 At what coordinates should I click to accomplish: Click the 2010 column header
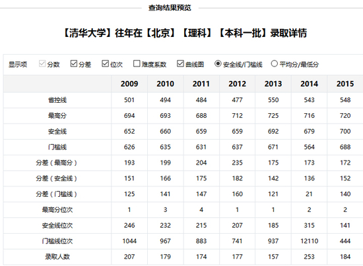[x=165, y=84]
